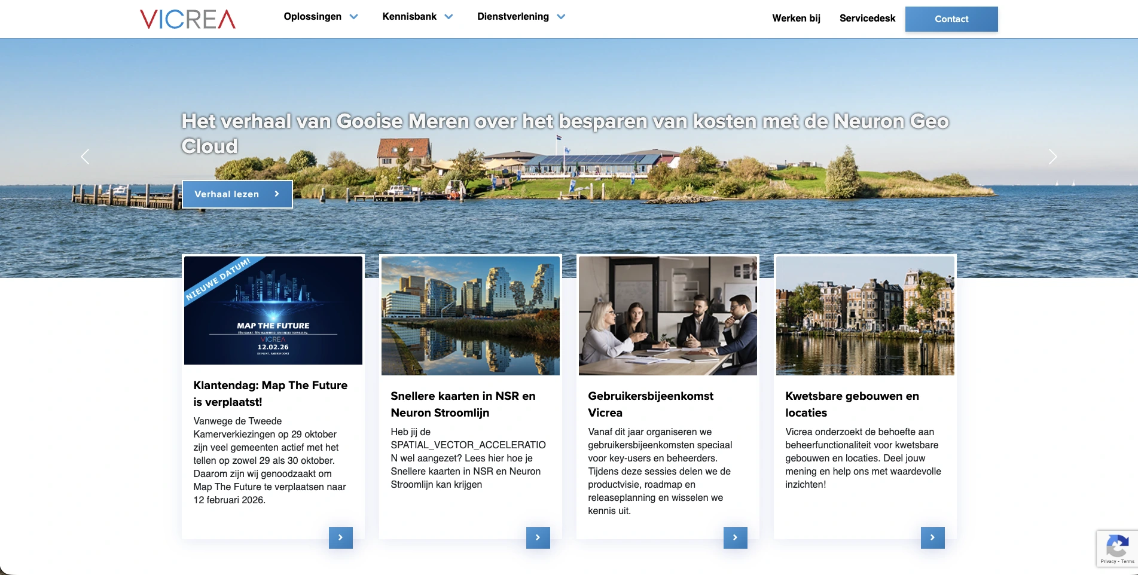Go to previous carousel slide arrow
This screenshot has width=1138, height=575.
[x=85, y=157]
